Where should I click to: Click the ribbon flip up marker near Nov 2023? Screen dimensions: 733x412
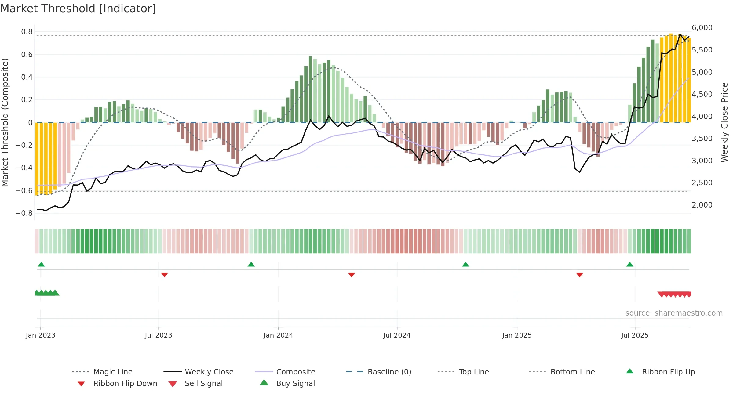(x=251, y=264)
